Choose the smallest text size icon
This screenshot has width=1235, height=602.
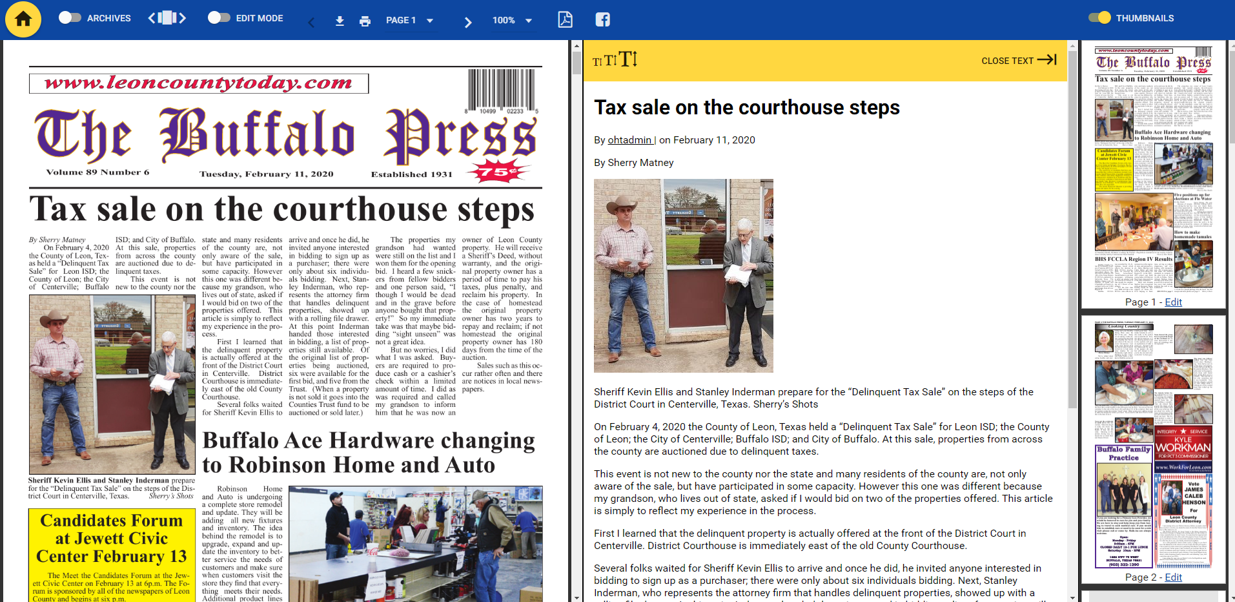(x=597, y=62)
